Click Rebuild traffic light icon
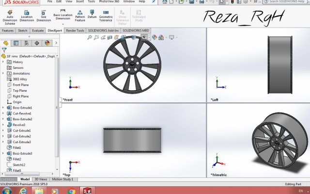 click(232, 2)
